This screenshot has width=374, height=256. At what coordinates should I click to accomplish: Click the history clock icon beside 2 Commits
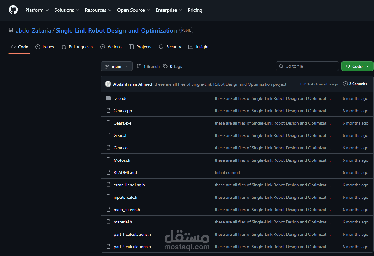(x=346, y=84)
